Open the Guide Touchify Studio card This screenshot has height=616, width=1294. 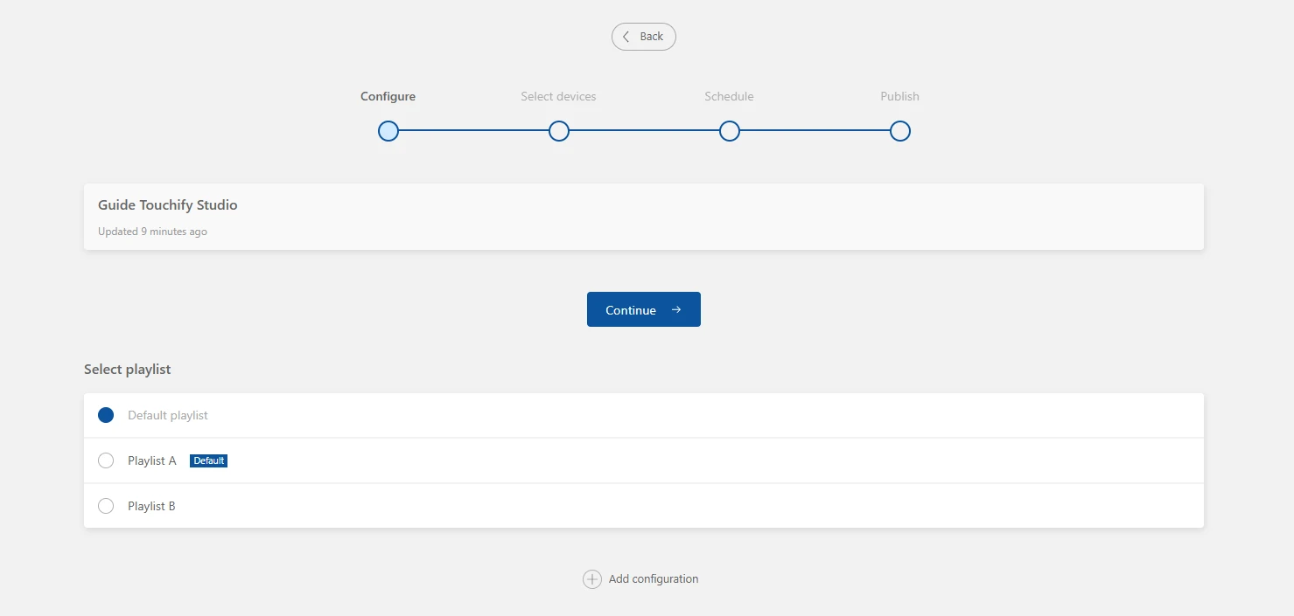tap(643, 217)
